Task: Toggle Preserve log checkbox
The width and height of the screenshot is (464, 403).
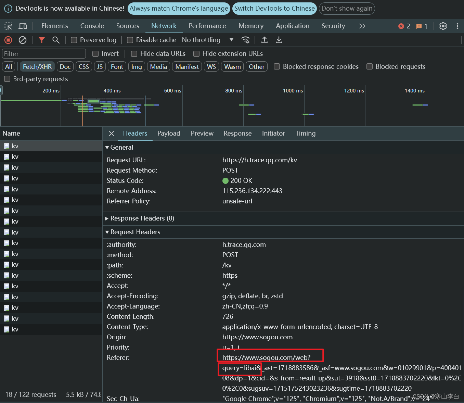Action: coord(74,40)
